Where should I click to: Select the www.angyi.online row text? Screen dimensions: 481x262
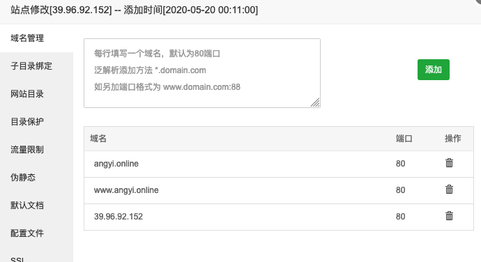[126, 190]
